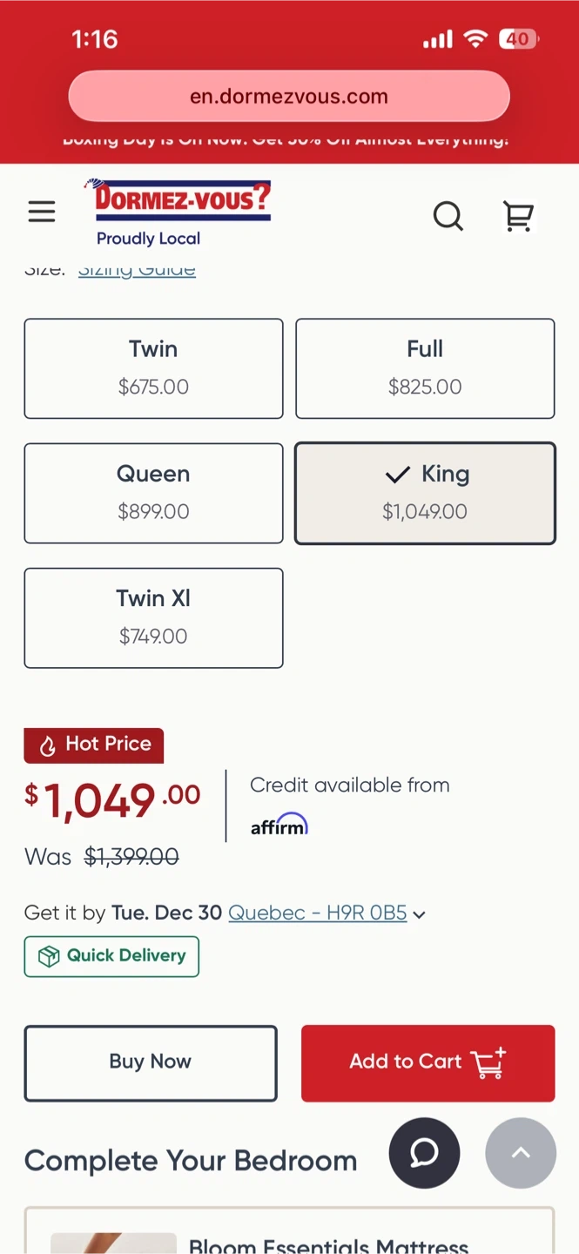Tap the Quebec - H9R 0B5 postal link
Image resolution: width=579 pixels, height=1254 pixels.
[317, 913]
